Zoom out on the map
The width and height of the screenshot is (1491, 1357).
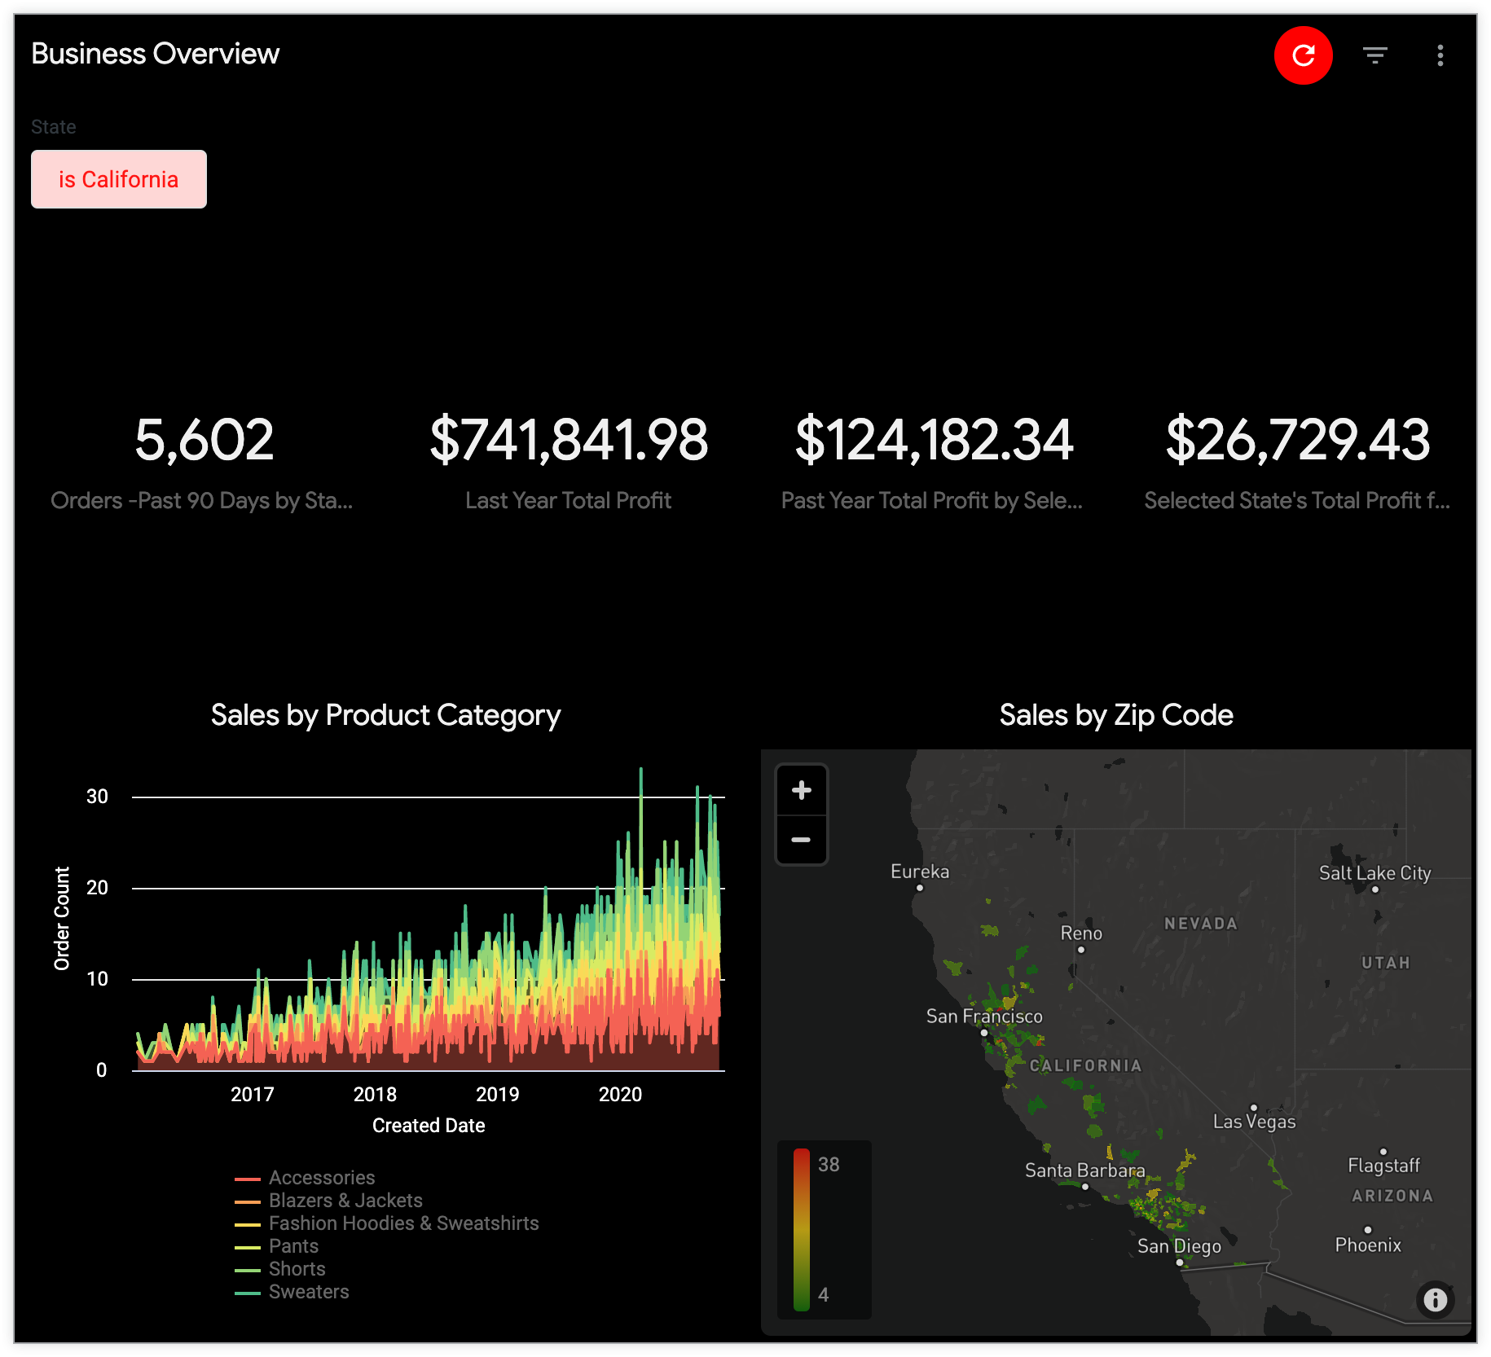click(802, 840)
